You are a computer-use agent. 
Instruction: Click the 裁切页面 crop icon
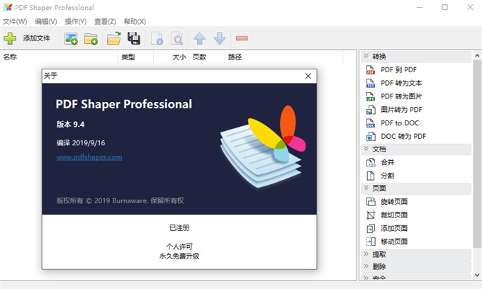pyautogui.click(x=371, y=215)
